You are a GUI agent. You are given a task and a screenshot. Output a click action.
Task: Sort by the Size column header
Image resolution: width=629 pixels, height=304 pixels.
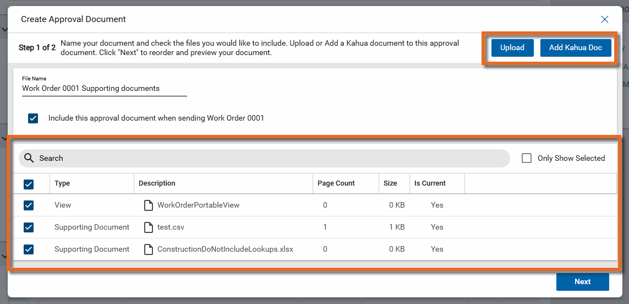tap(390, 183)
